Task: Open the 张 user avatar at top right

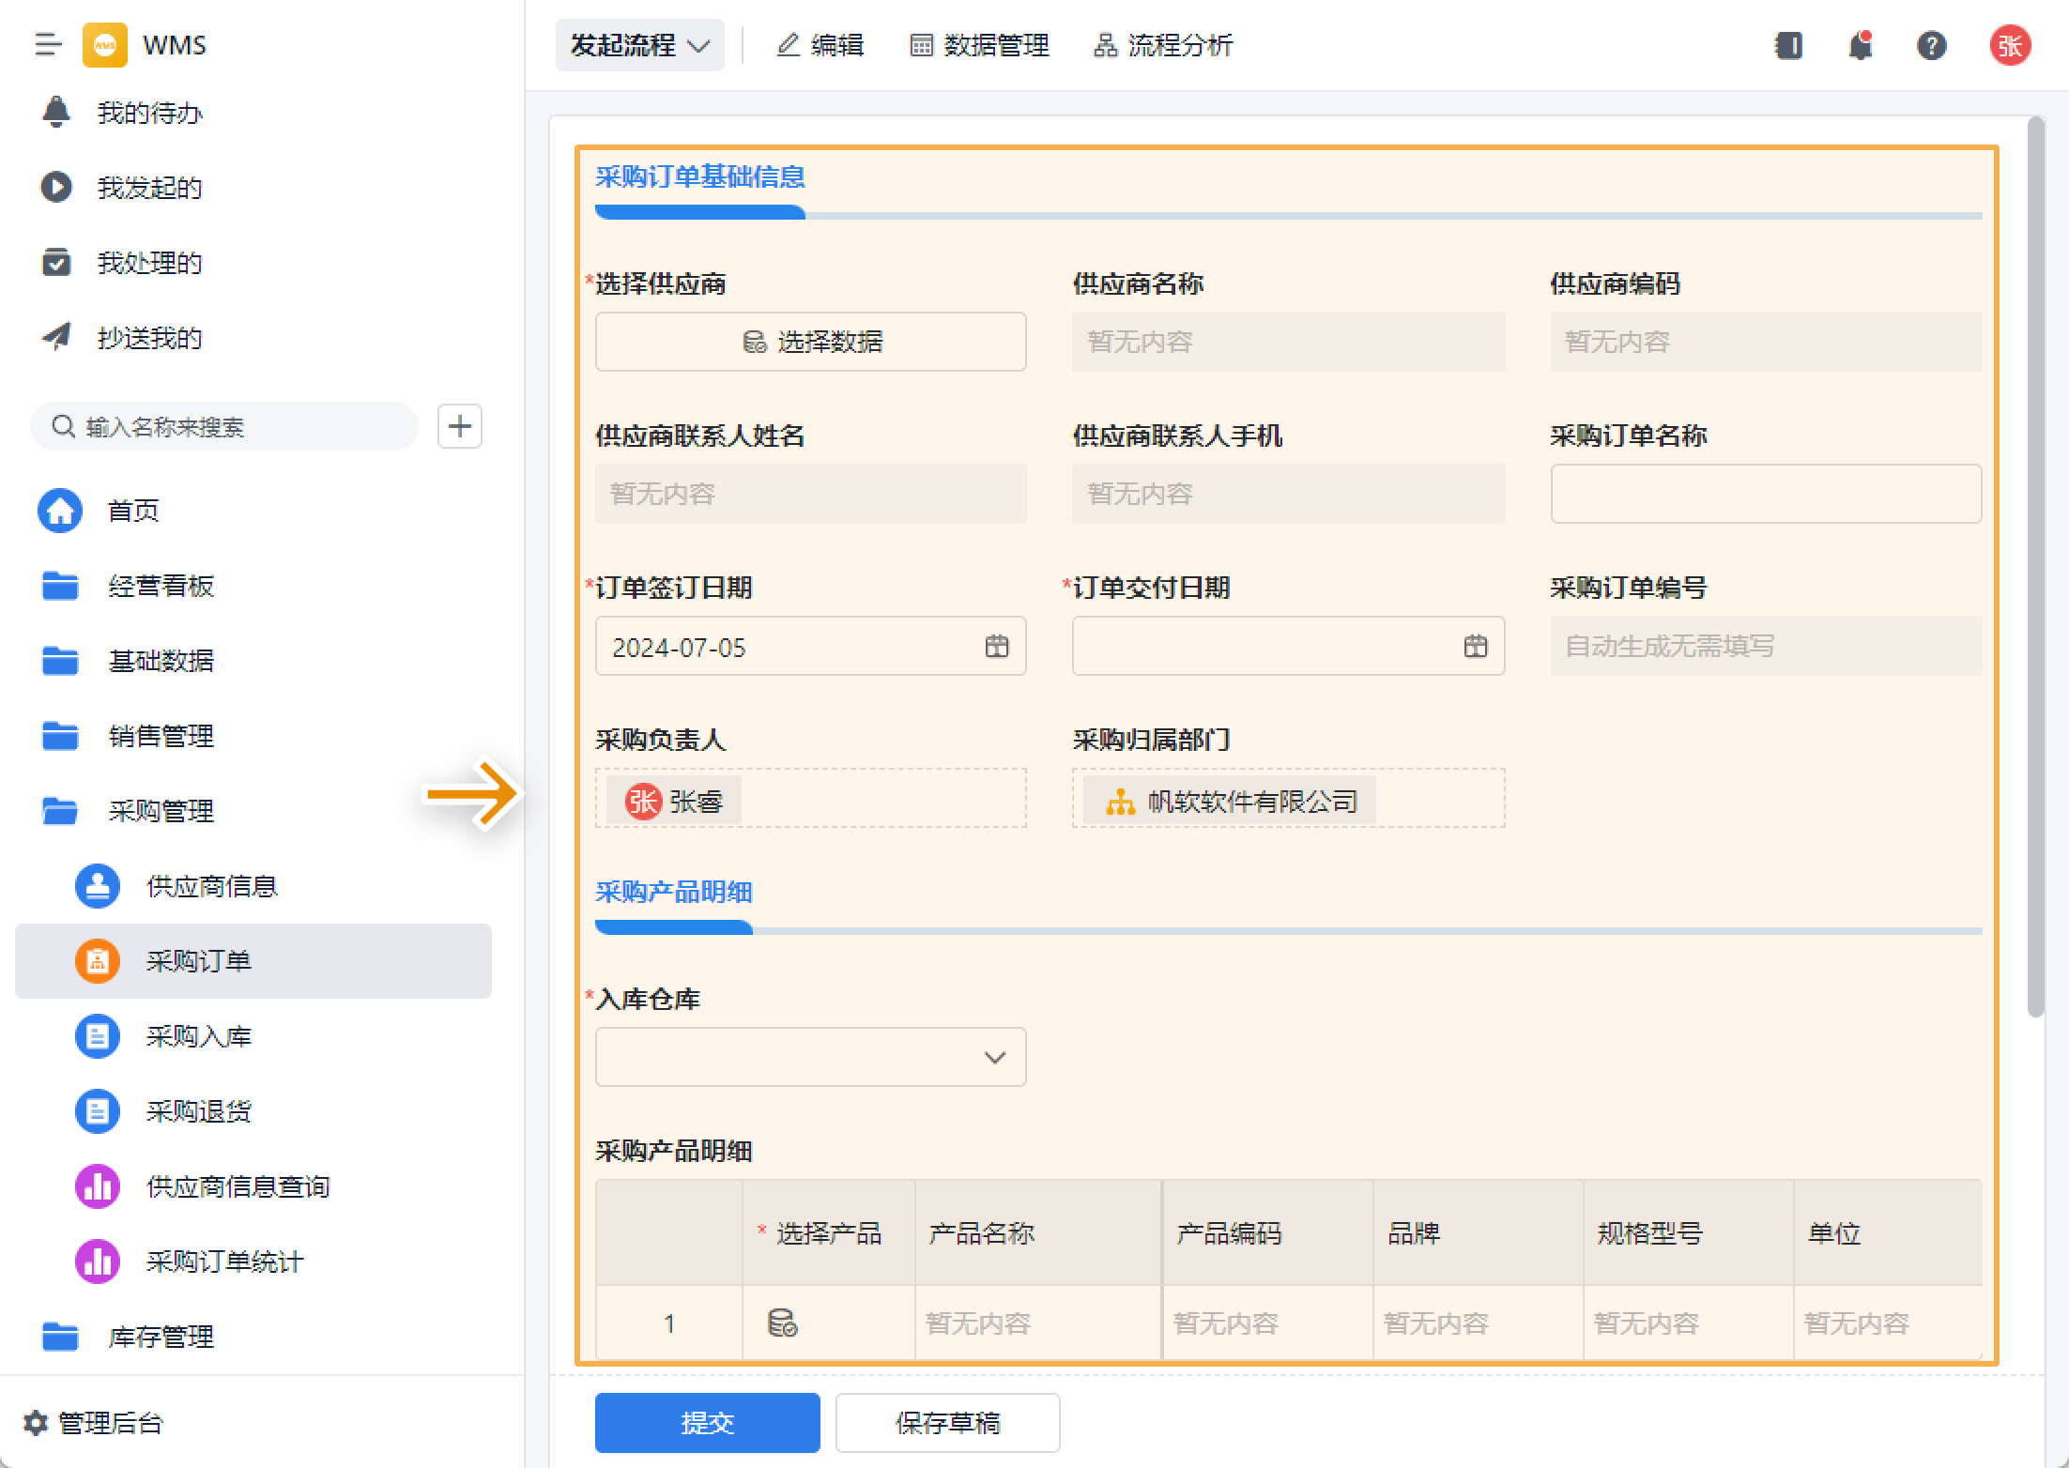Action: 2010,45
